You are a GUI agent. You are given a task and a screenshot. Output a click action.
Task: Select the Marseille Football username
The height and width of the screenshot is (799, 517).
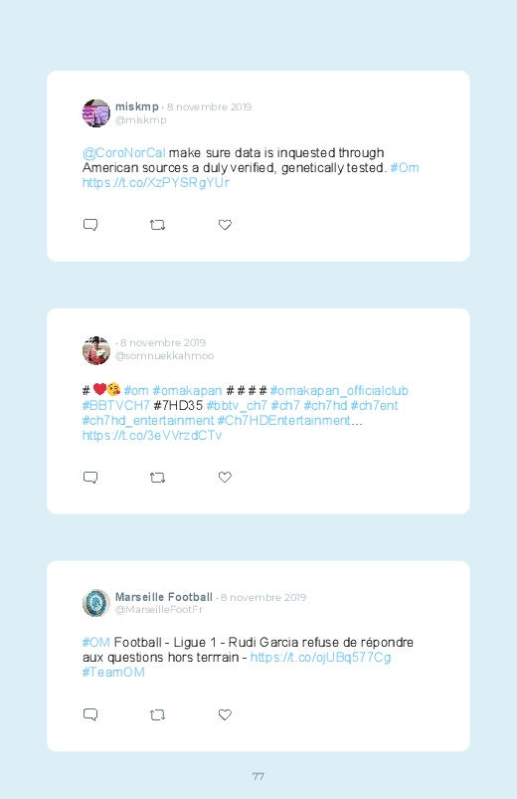point(164,597)
